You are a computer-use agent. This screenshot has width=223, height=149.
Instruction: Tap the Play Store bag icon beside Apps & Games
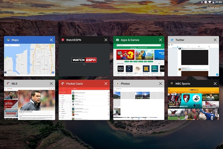[x=117, y=40]
